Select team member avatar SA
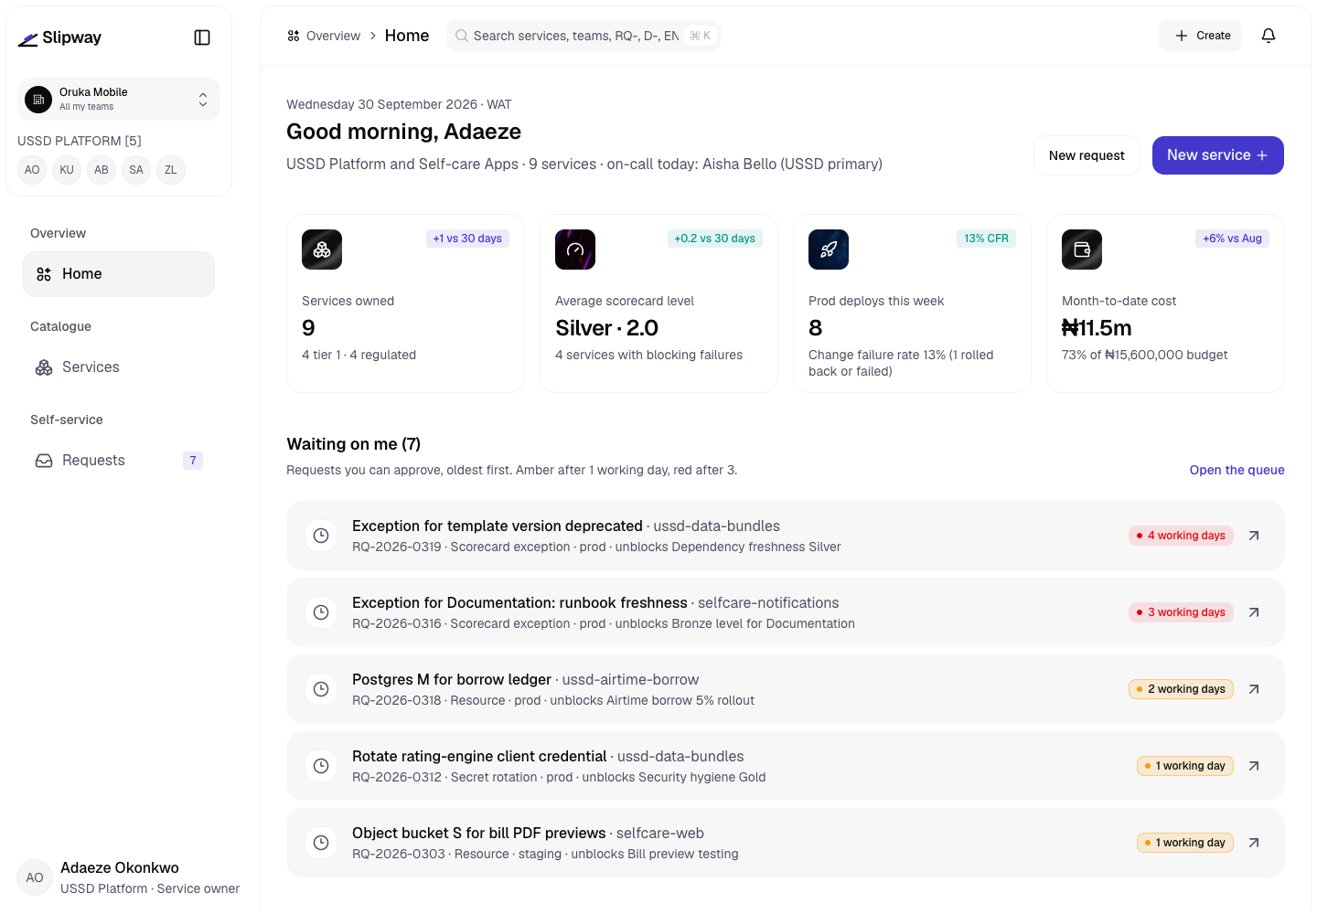 [136, 170]
